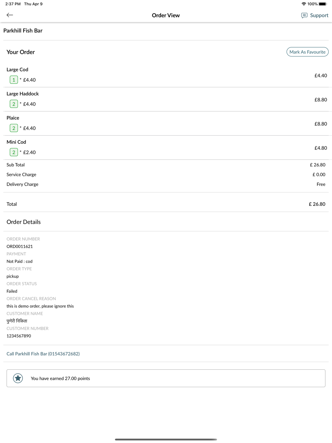The width and height of the screenshot is (332, 443).
Task: Tap the order number ORD0011621
Action: click(20, 246)
